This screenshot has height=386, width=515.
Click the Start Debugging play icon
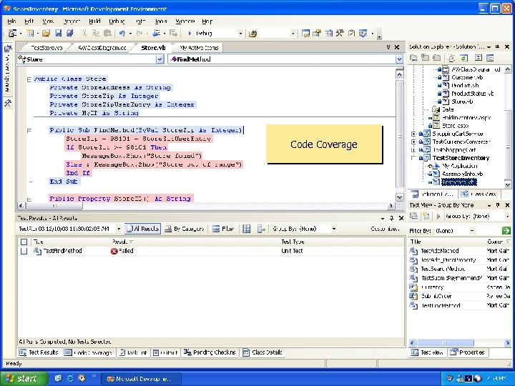[189, 34]
